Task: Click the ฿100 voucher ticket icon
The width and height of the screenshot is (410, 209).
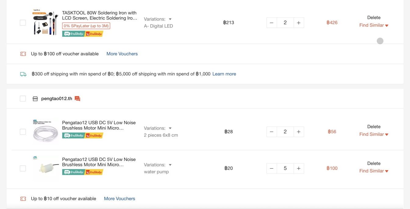Action: pos(23,54)
